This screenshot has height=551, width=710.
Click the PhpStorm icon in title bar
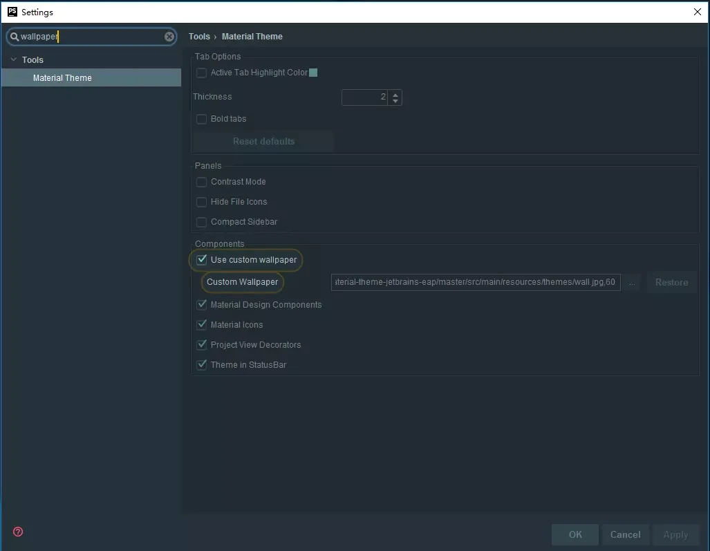(12, 12)
